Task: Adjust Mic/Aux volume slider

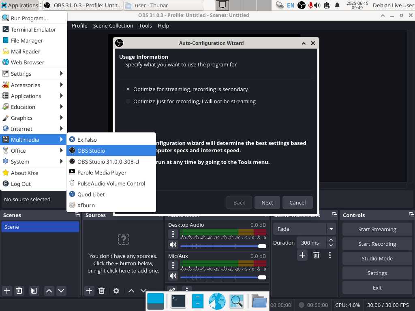Action: 223,277
